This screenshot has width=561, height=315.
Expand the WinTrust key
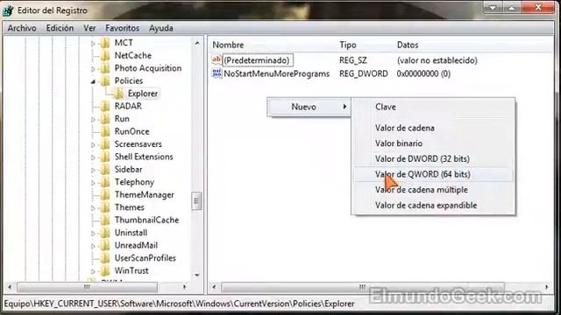(93, 271)
